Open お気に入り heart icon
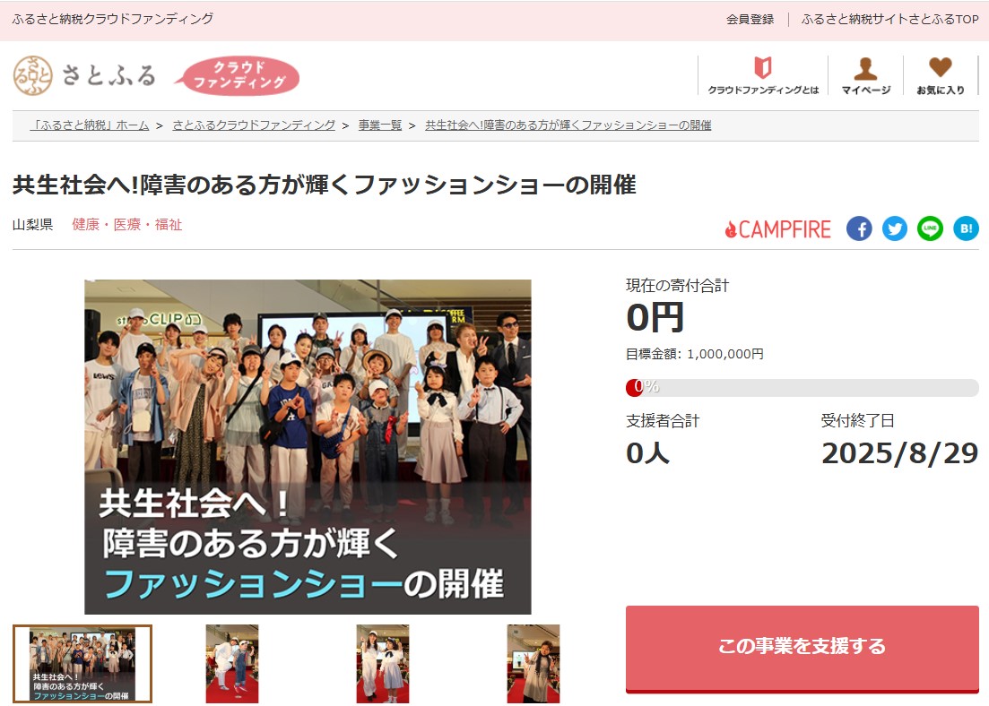The width and height of the screenshot is (989, 706). [x=941, y=75]
